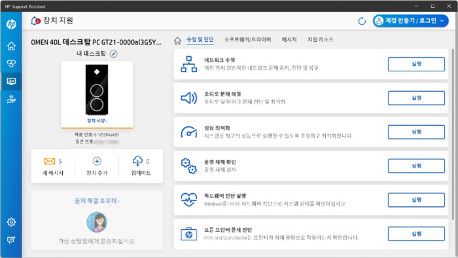Click the operating system gears icon
Image resolution: width=458 pixels, height=258 pixels.
click(188, 166)
